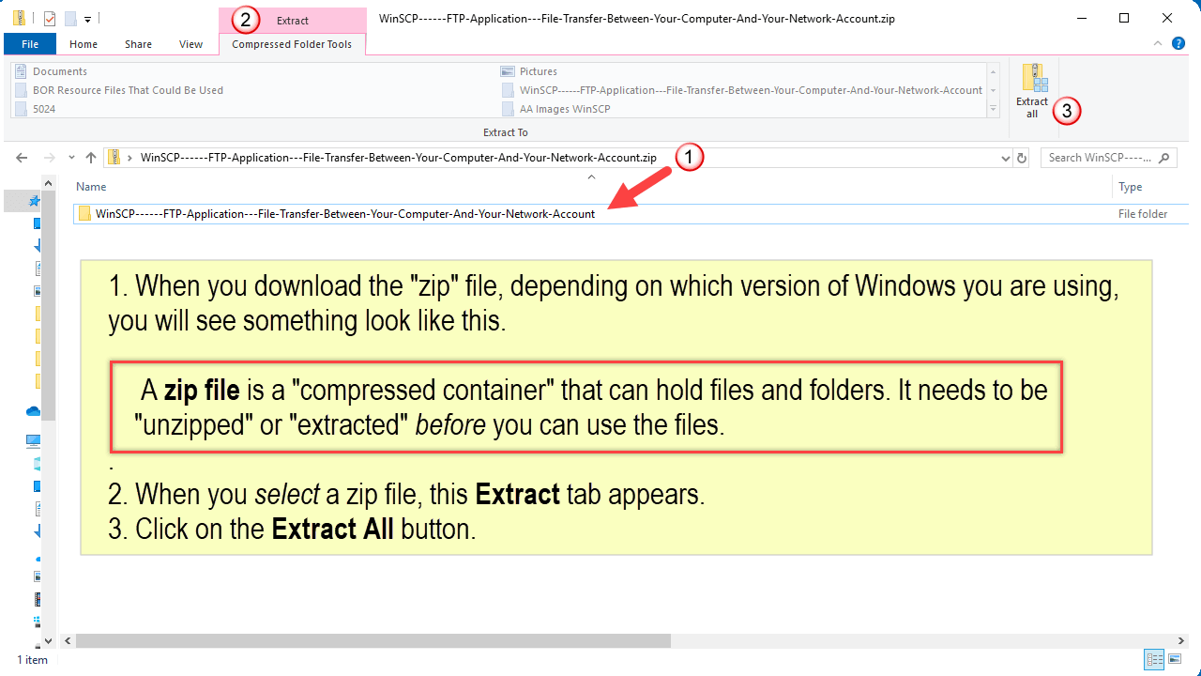1201x676 pixels.
Task: Choose BOR Resource Files That Could Be Used
Action: 120,90
